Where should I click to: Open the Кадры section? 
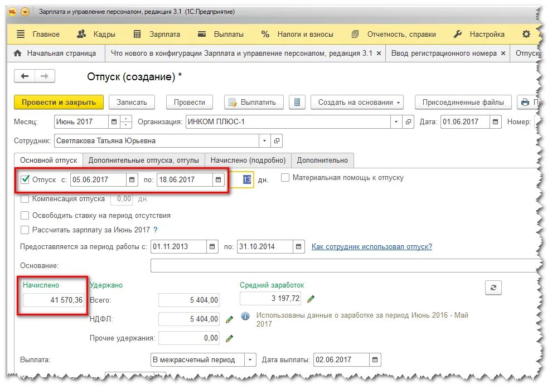point(96,34)
